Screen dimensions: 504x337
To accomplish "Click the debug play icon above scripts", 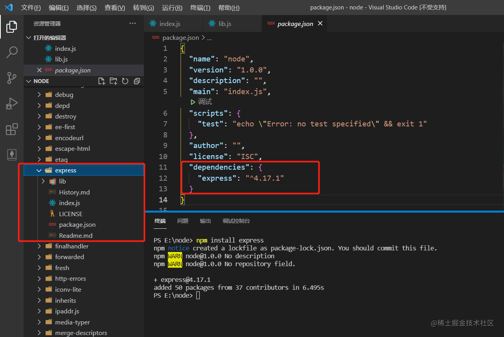I will tap(193, 102).
